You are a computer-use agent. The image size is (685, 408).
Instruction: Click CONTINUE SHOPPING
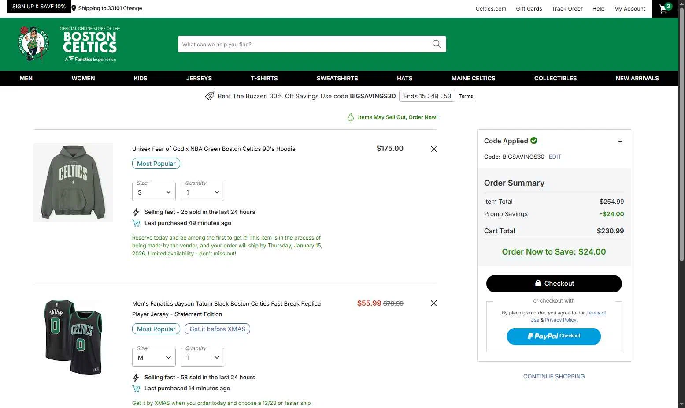click(x=554, y=377)
